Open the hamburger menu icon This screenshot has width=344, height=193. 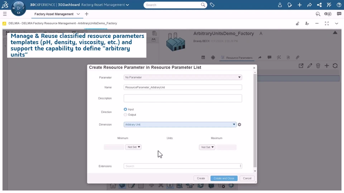(5, 14)
